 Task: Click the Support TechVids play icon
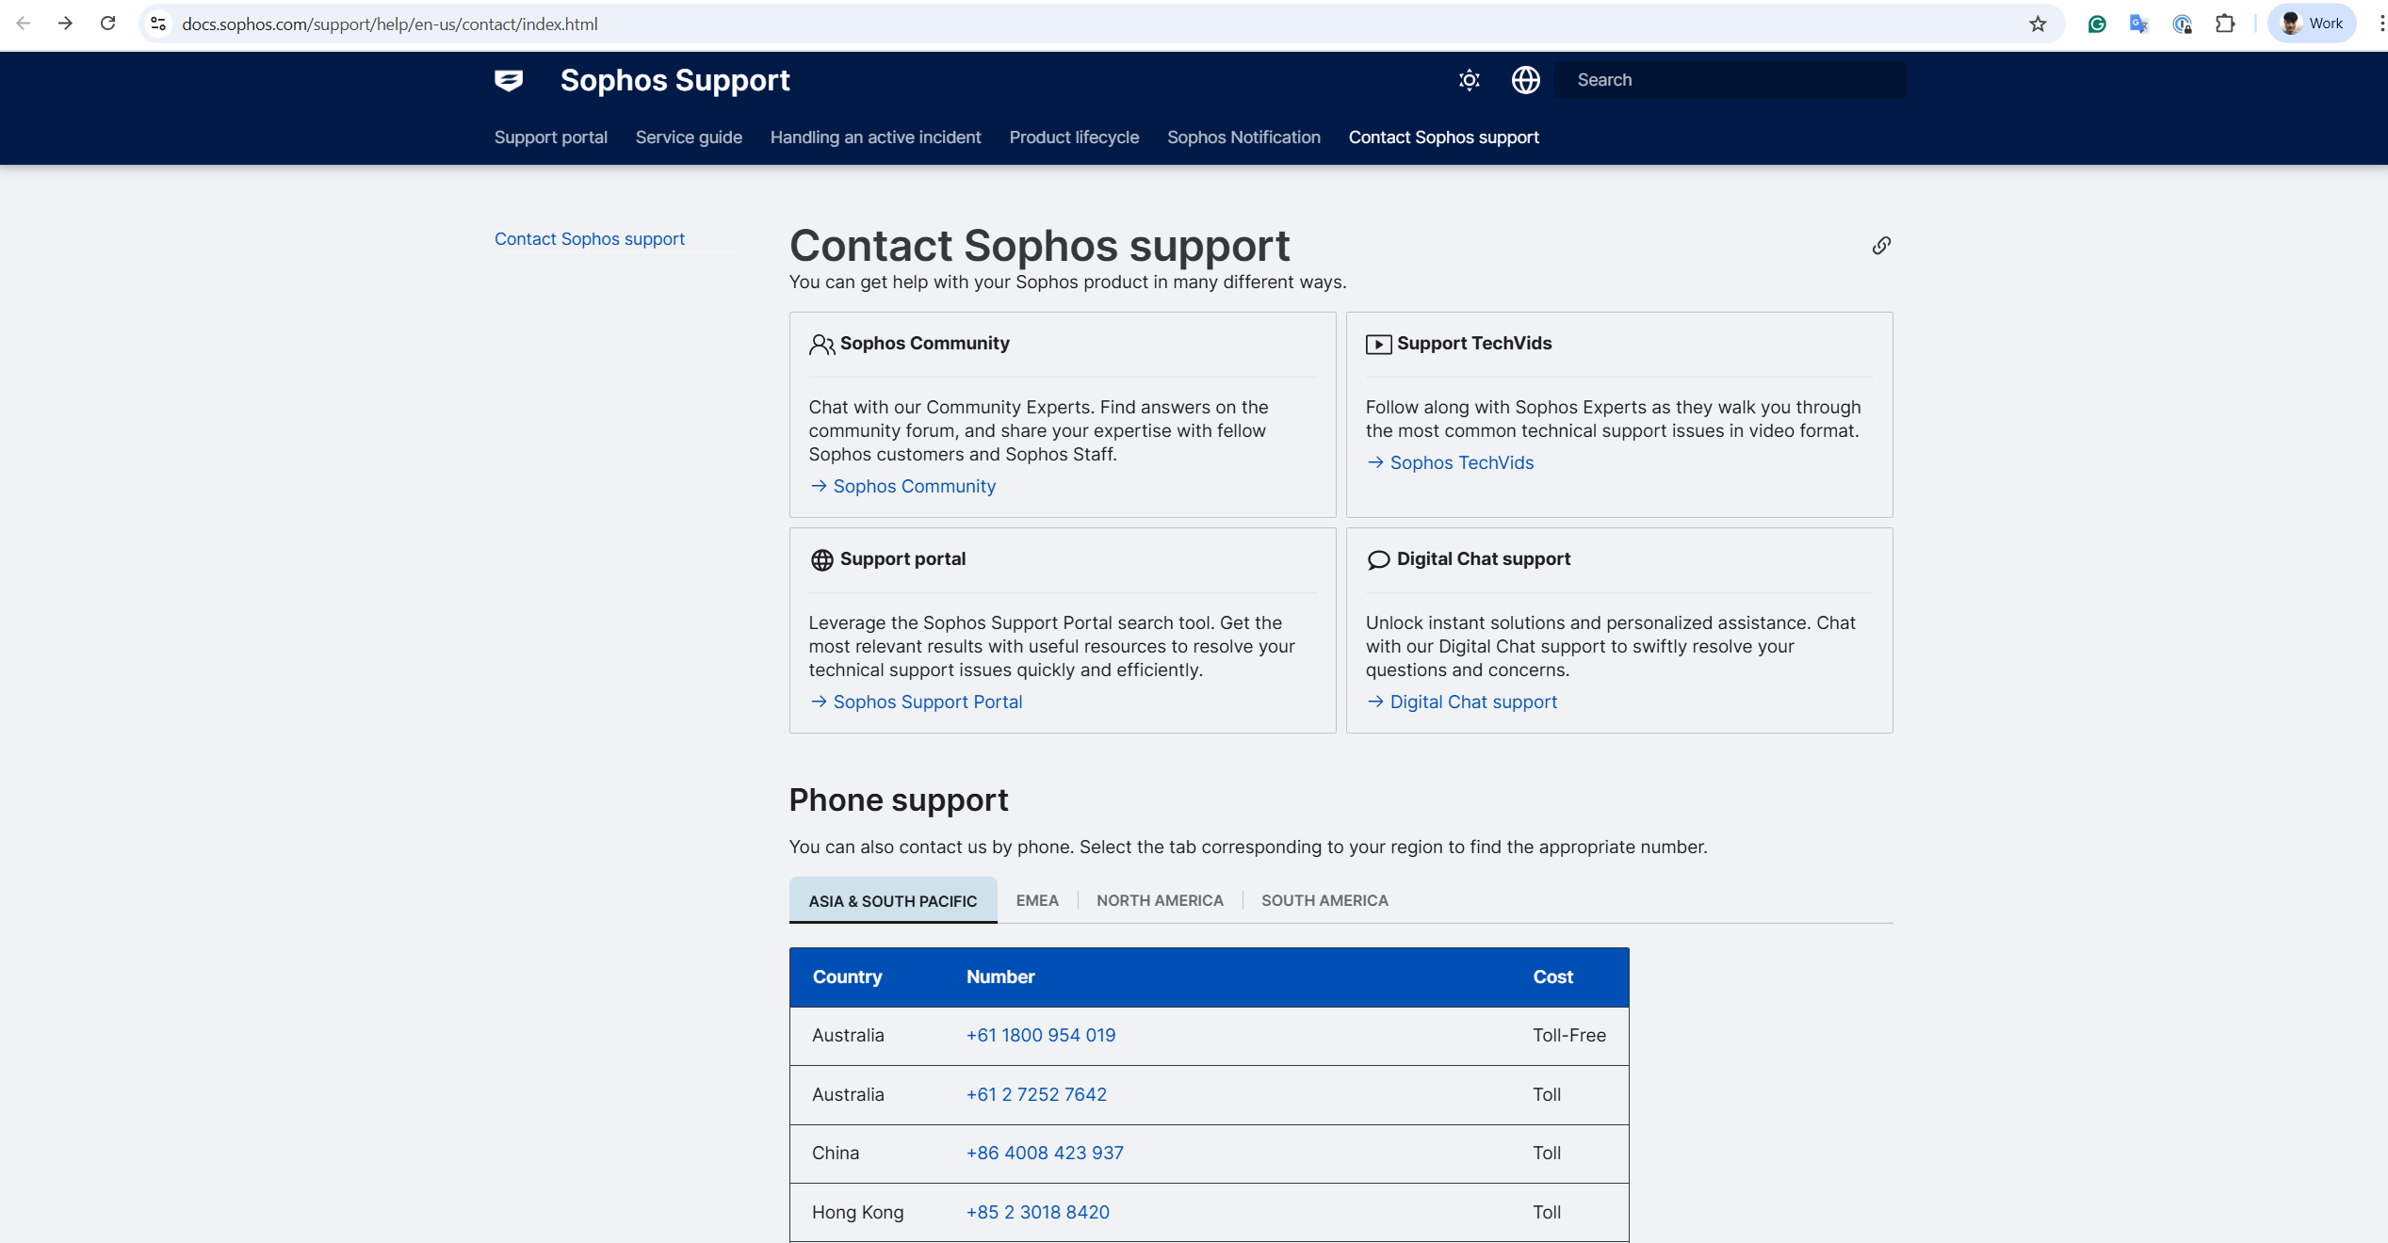click(1378, 345)
